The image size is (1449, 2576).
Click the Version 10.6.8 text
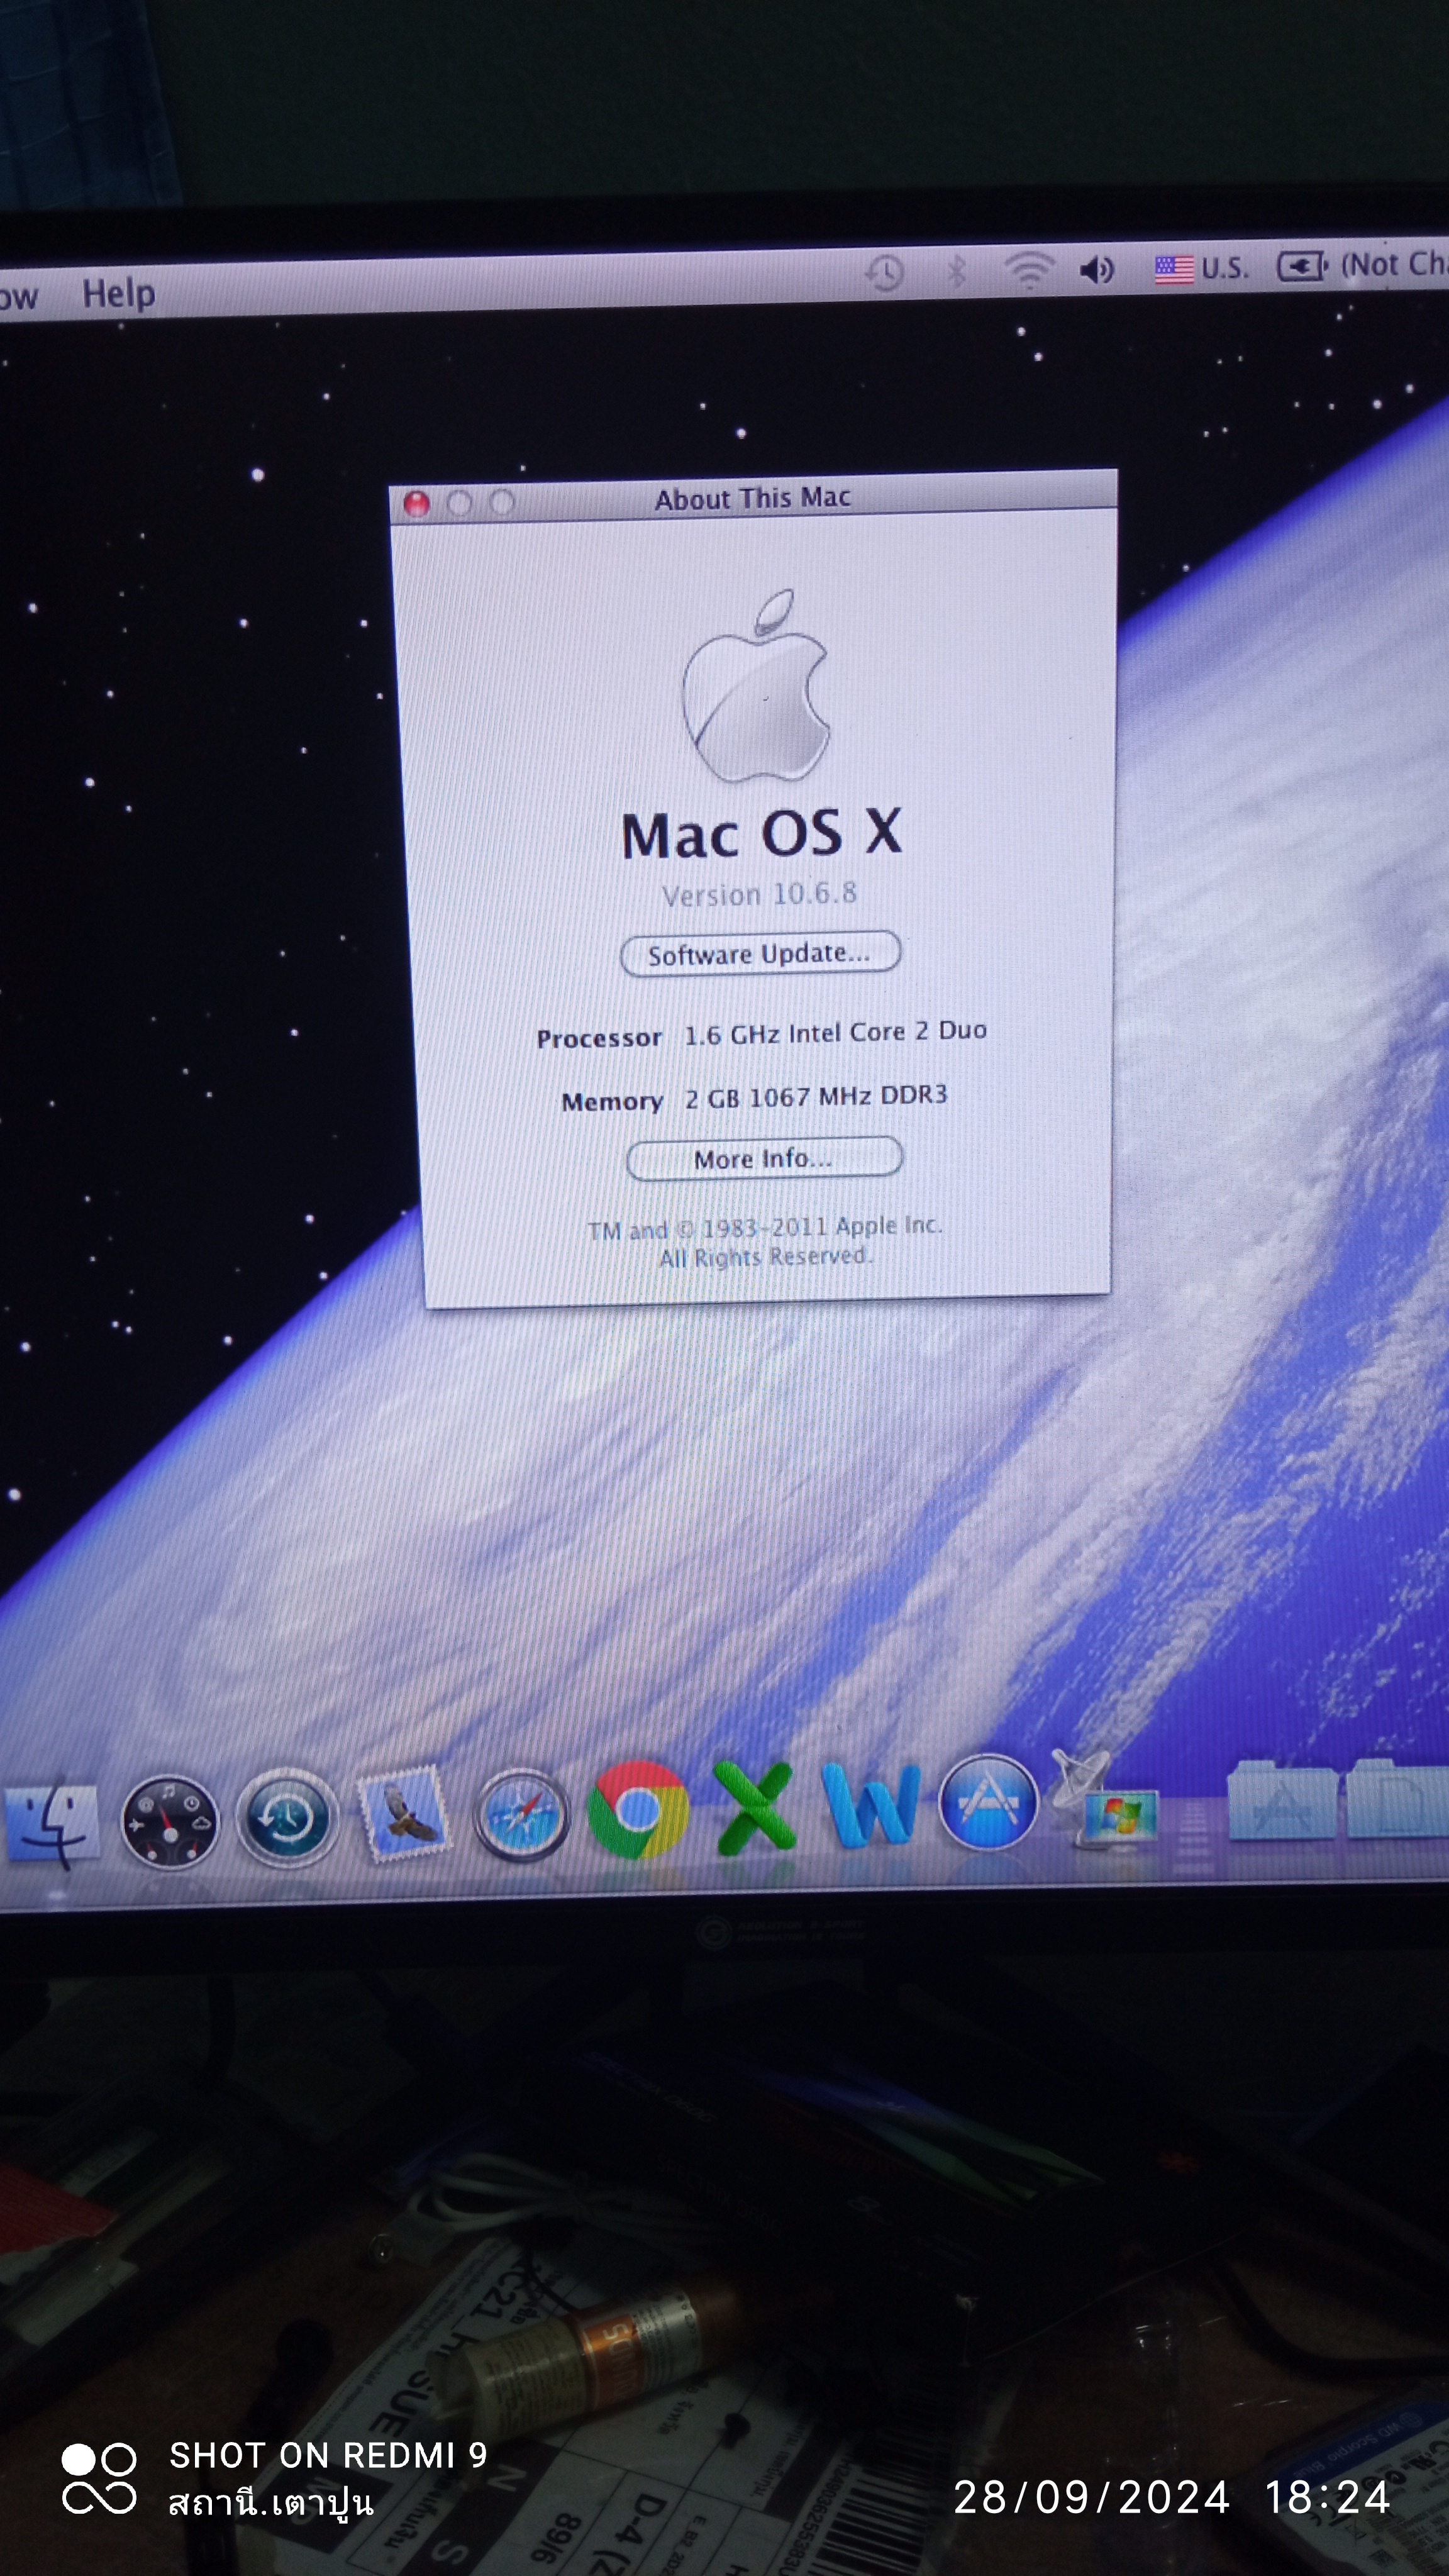759,894
